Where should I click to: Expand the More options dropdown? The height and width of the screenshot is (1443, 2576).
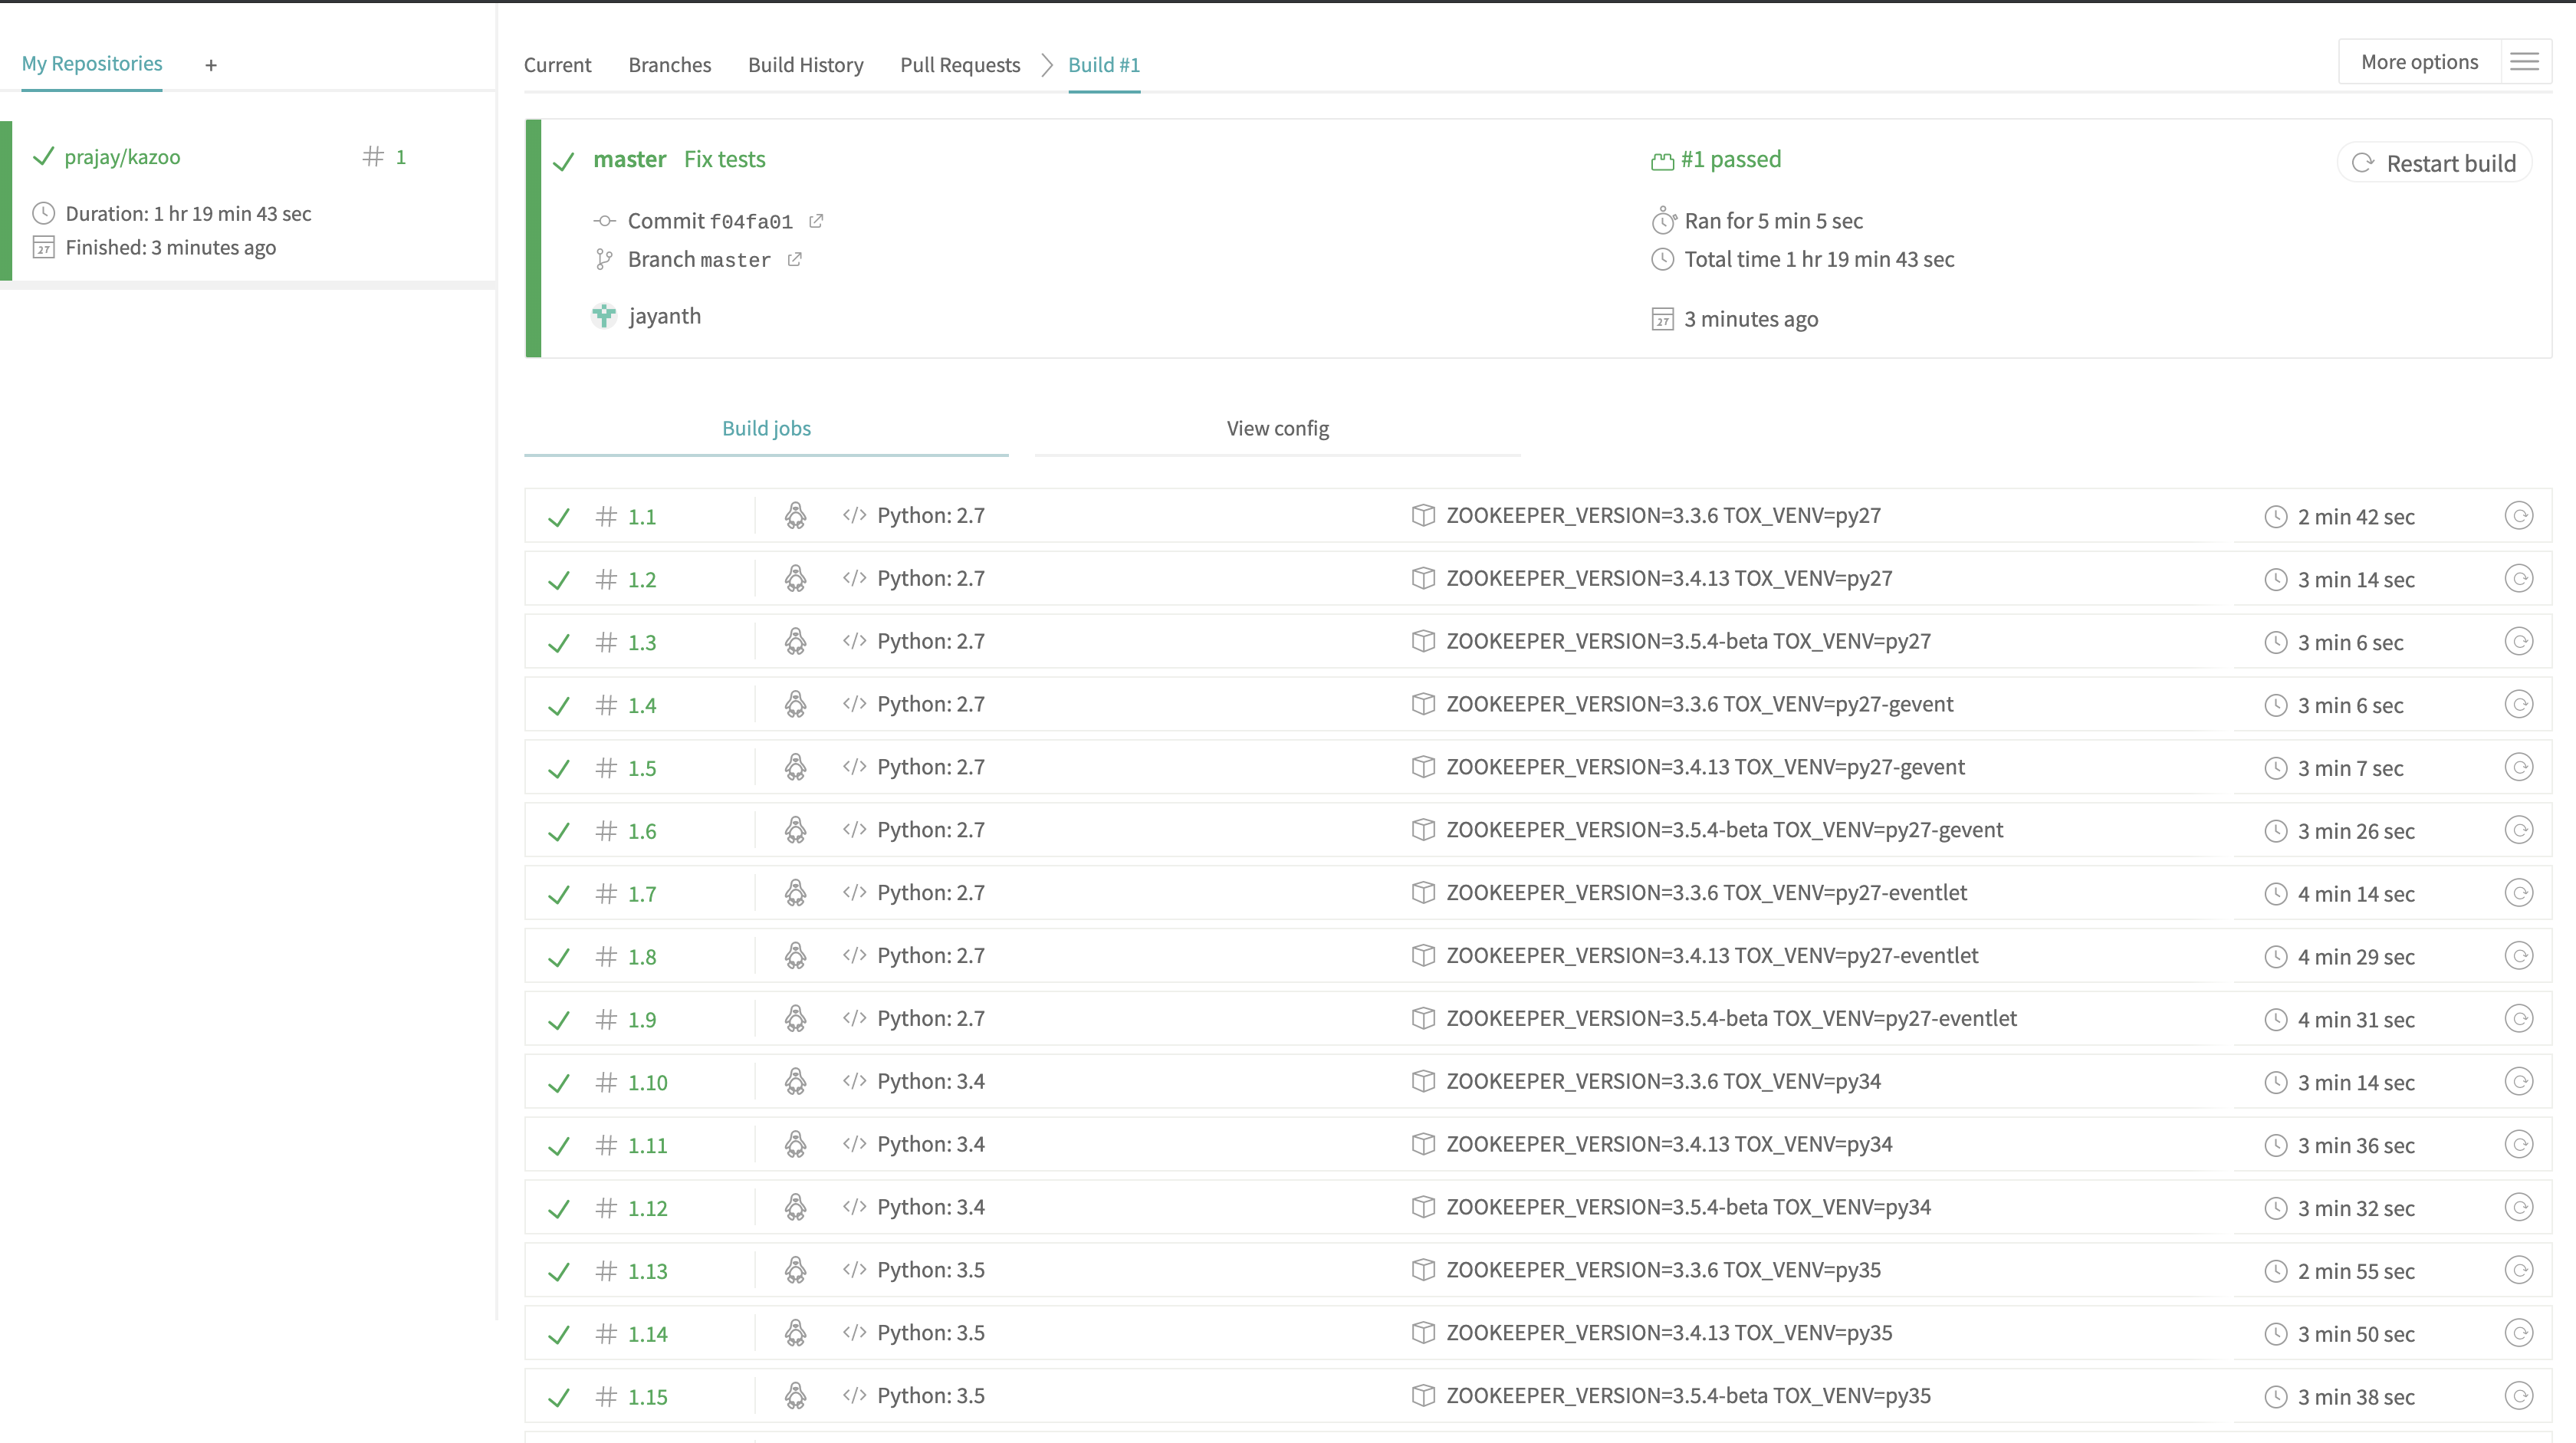(2419, 62)
